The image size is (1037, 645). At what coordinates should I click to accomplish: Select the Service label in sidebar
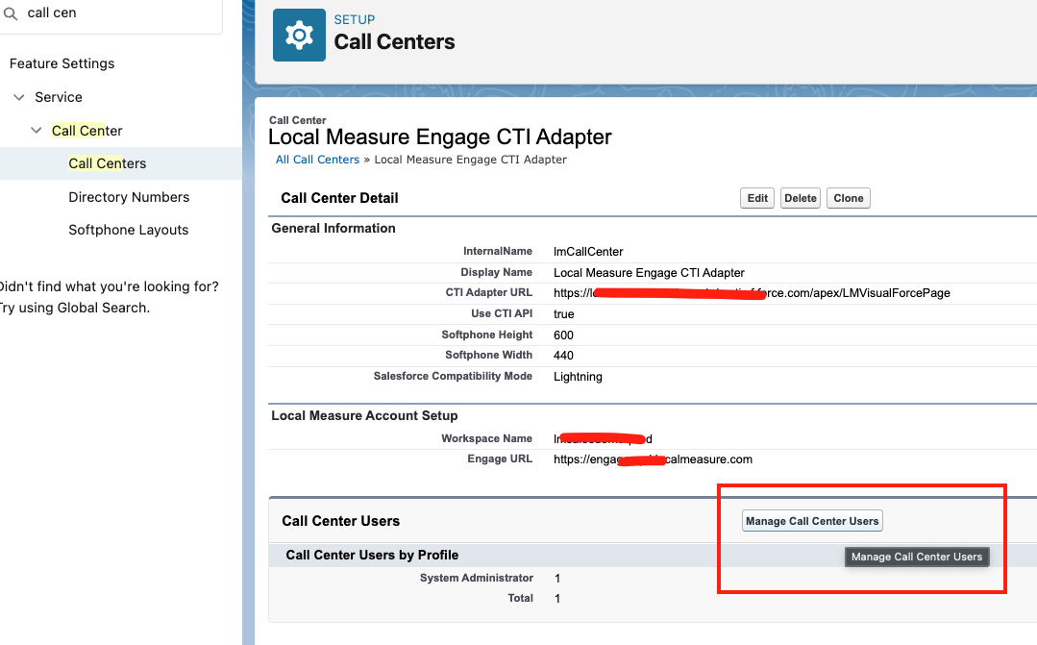59,97
